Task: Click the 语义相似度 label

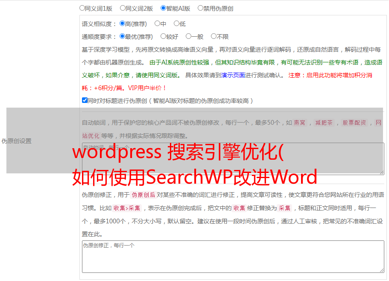Action: [x=99, y=24]
